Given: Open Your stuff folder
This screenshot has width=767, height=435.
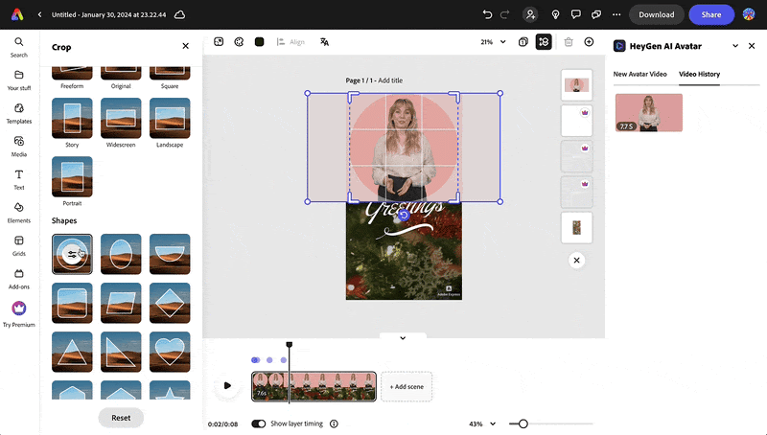Looking at the screenshot, I should [18, 80].
